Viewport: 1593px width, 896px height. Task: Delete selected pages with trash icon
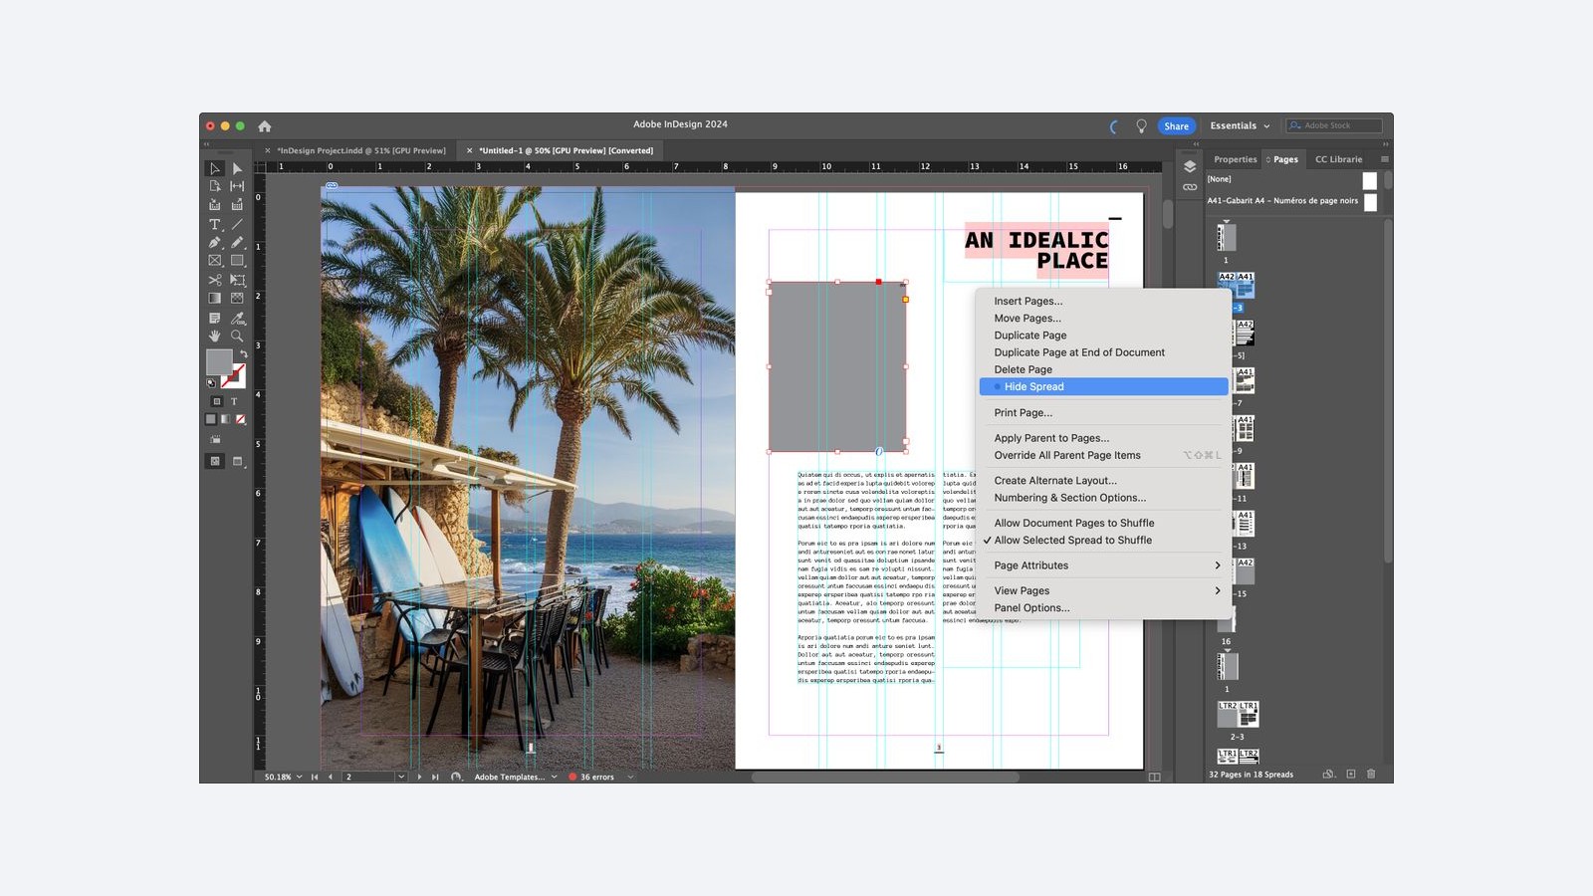pos(1371,774)
